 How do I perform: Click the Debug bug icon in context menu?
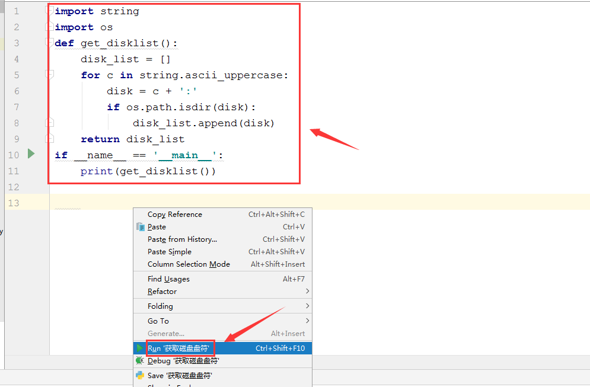pos(140,361)
